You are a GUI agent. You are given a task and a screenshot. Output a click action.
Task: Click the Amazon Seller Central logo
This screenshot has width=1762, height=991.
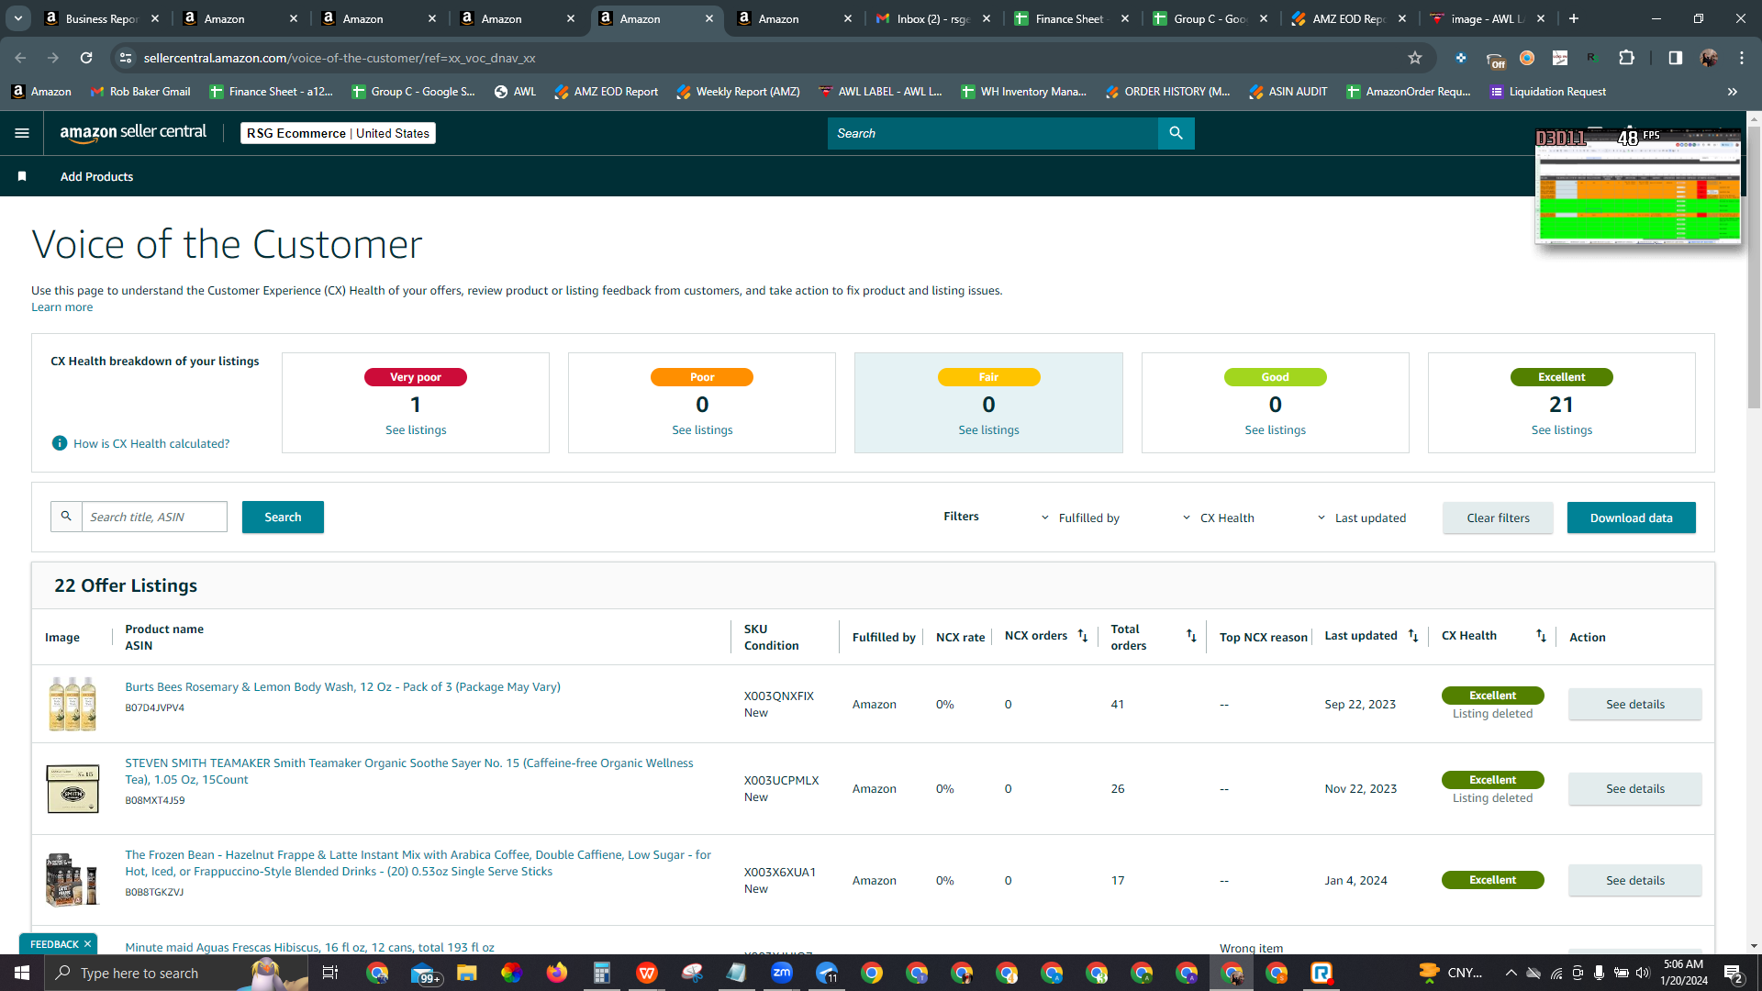pyautogui.click(x=133, y=132)
